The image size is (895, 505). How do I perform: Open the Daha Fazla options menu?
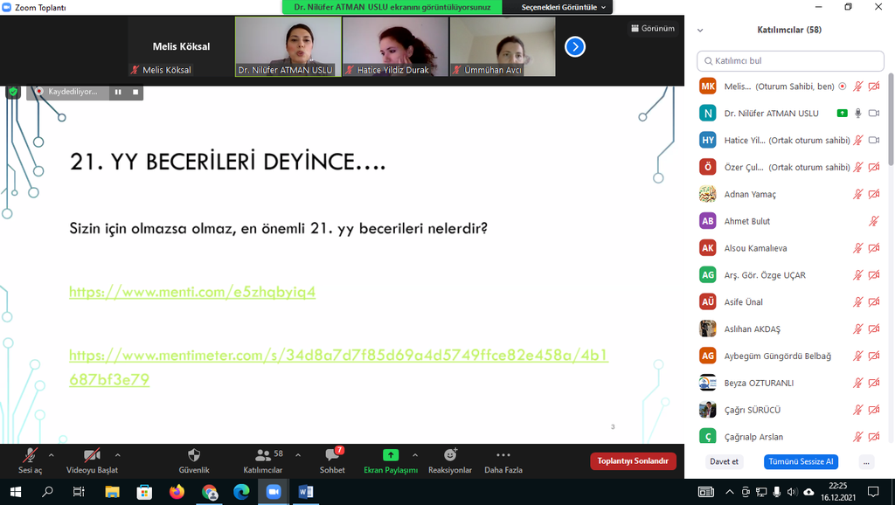tap(503, 455)
